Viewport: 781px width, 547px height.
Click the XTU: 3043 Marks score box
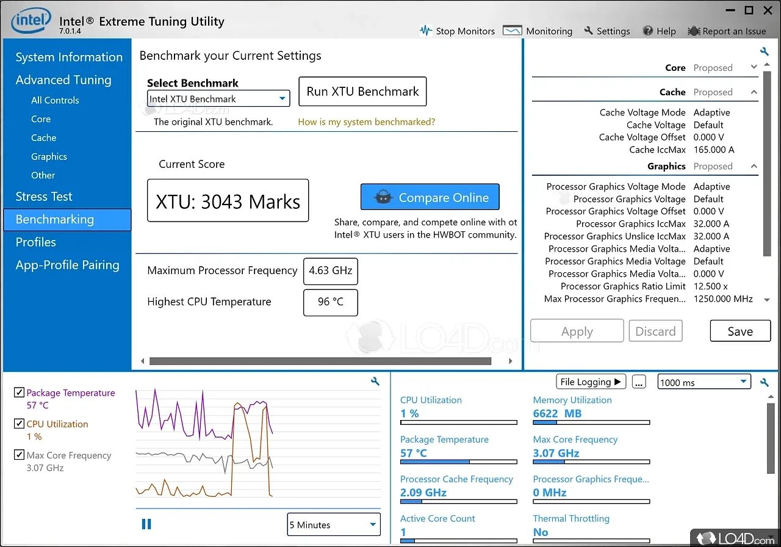228,201
